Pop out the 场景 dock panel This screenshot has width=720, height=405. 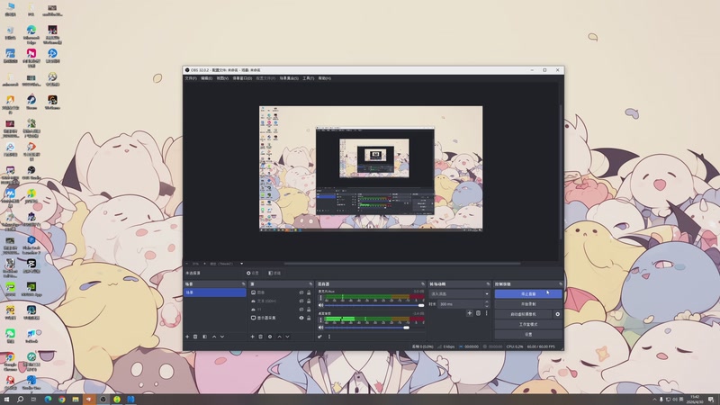point(243,283)
